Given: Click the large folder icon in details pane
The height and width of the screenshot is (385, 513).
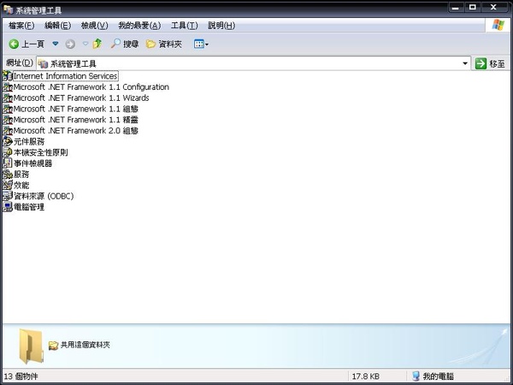Looking at the screenshot, I should click(x=31, y=346).
